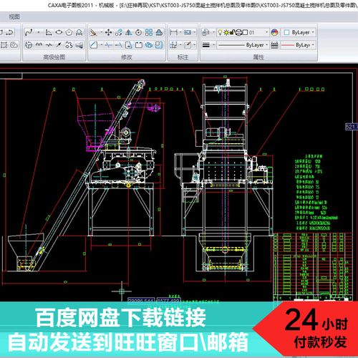
Task: Click the text annotation icon
Action: (188, 32)
